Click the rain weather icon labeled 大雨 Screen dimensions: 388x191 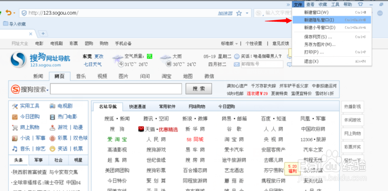(165, 59)
